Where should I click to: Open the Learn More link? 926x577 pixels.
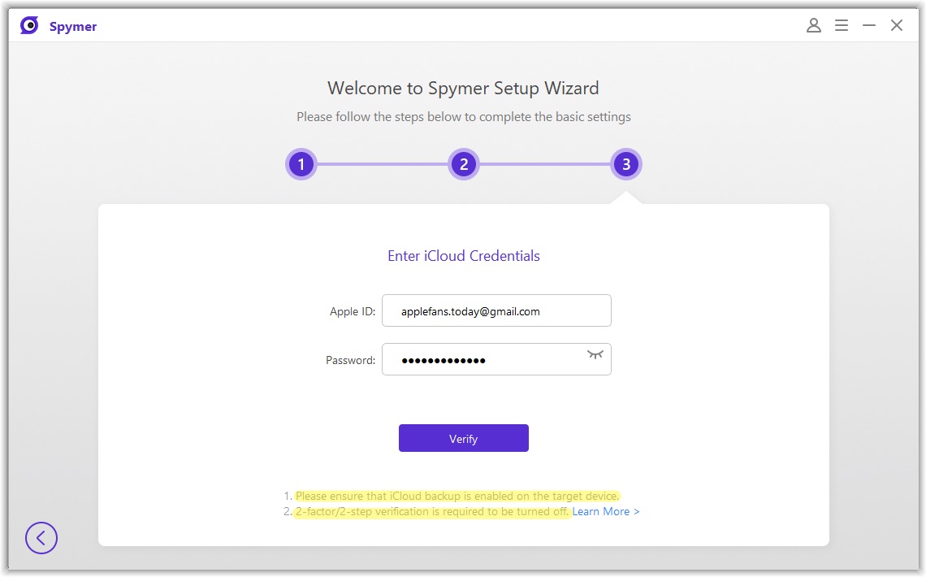(x=605, y=511)
